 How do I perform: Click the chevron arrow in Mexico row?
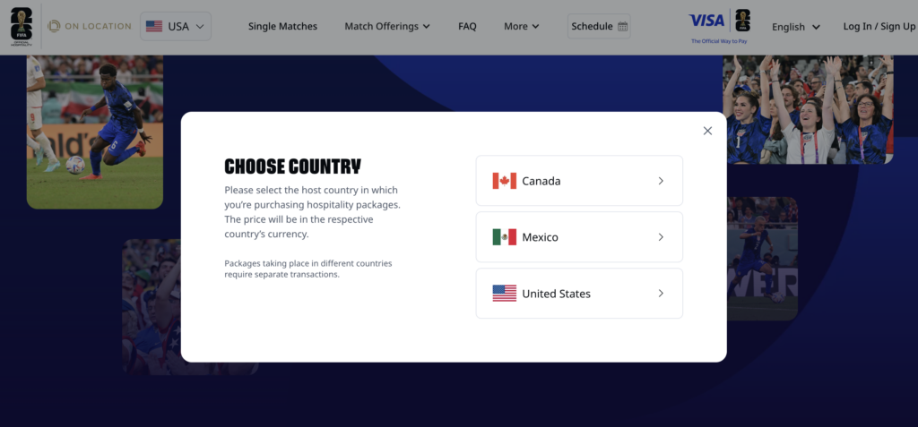point(661,237)
